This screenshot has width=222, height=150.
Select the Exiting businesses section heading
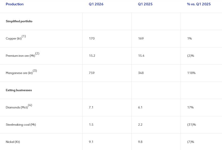(x=19, y=90)
